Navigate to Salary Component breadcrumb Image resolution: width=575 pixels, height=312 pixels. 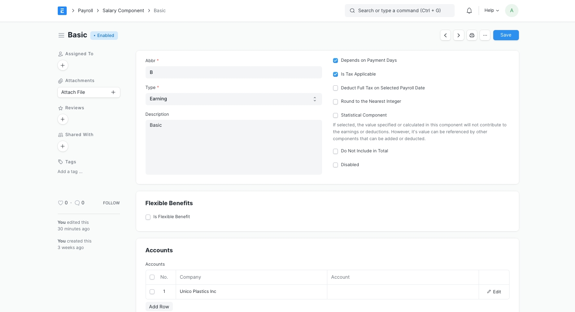(123, 11)
